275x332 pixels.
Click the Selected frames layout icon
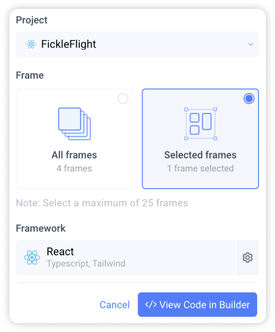tap(200, 123)
